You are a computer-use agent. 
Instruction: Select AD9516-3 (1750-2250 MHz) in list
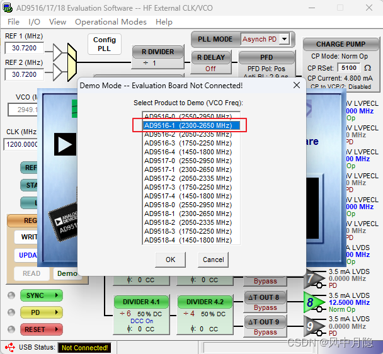tap(191, 143)
